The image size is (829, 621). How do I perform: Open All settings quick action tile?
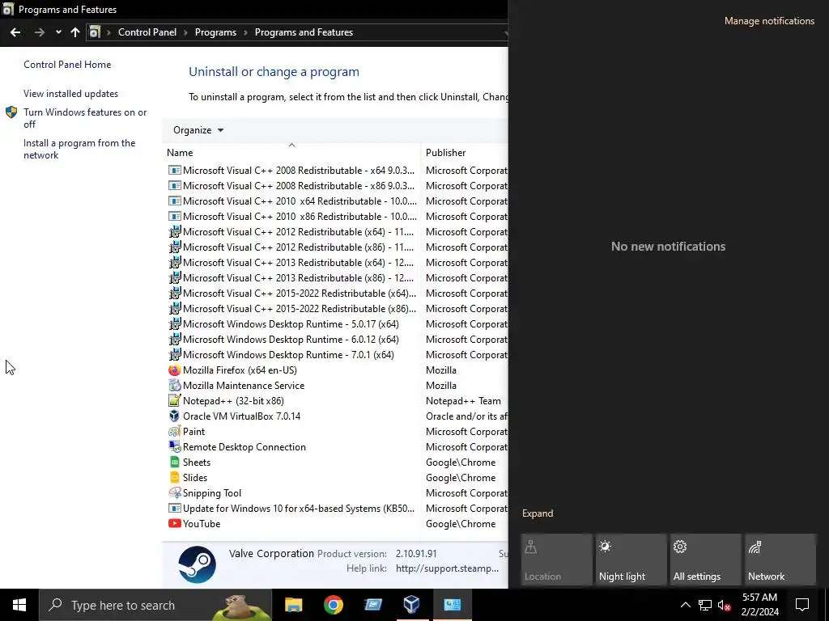tap(705, 560)
